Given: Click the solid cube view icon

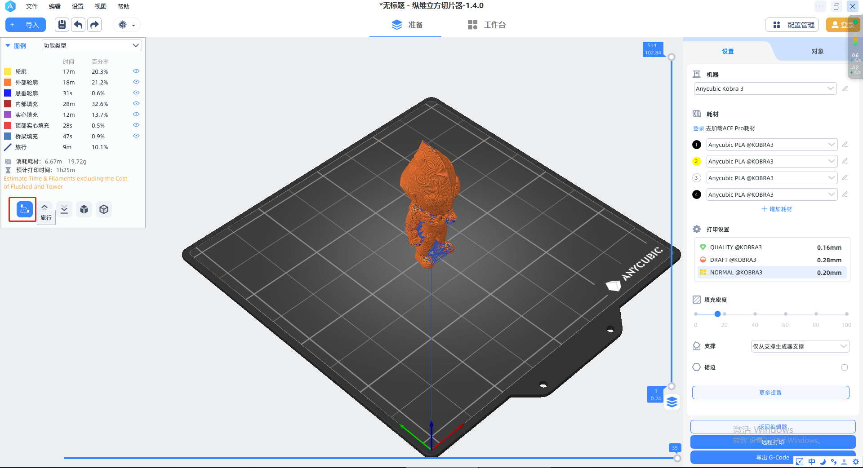Looking at the screenshot, I should pos(84,209).
